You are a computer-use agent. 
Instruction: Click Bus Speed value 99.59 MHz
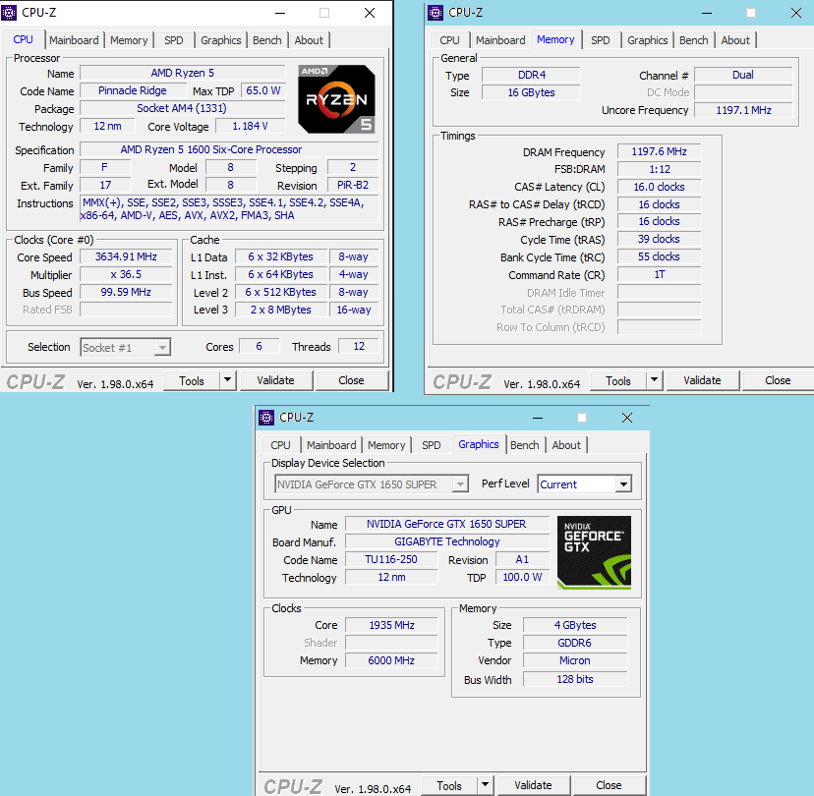[x=126, y=292]
